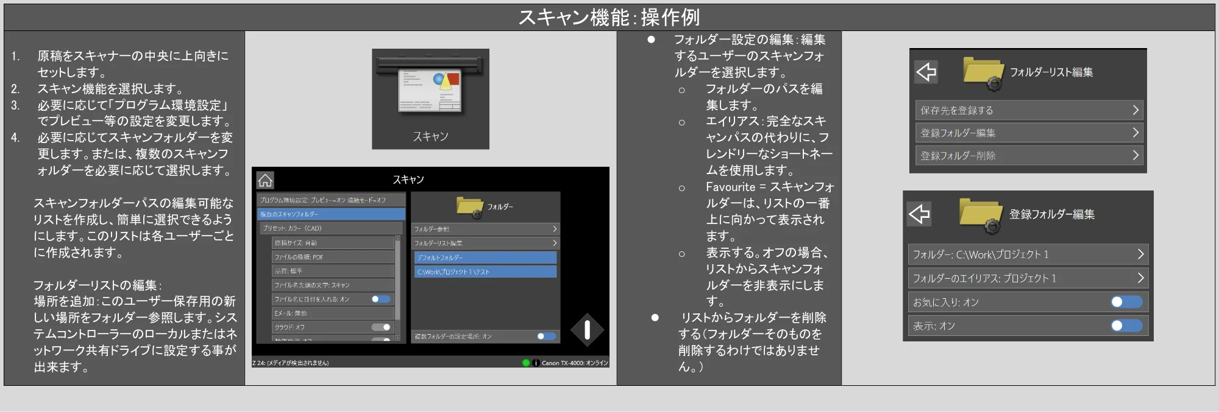Toggle the クラウド switch

(381, 327)
